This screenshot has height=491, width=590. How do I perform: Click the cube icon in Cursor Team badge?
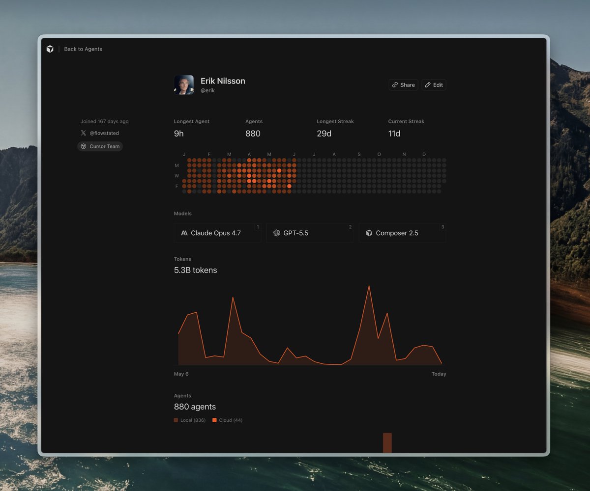(x=84, y=146)
